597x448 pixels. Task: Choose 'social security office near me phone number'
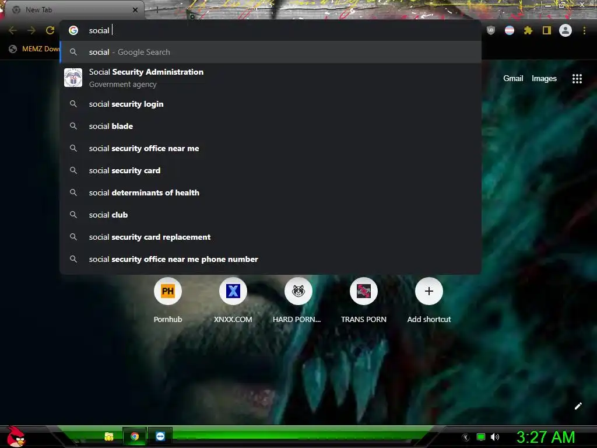point(271,259)
